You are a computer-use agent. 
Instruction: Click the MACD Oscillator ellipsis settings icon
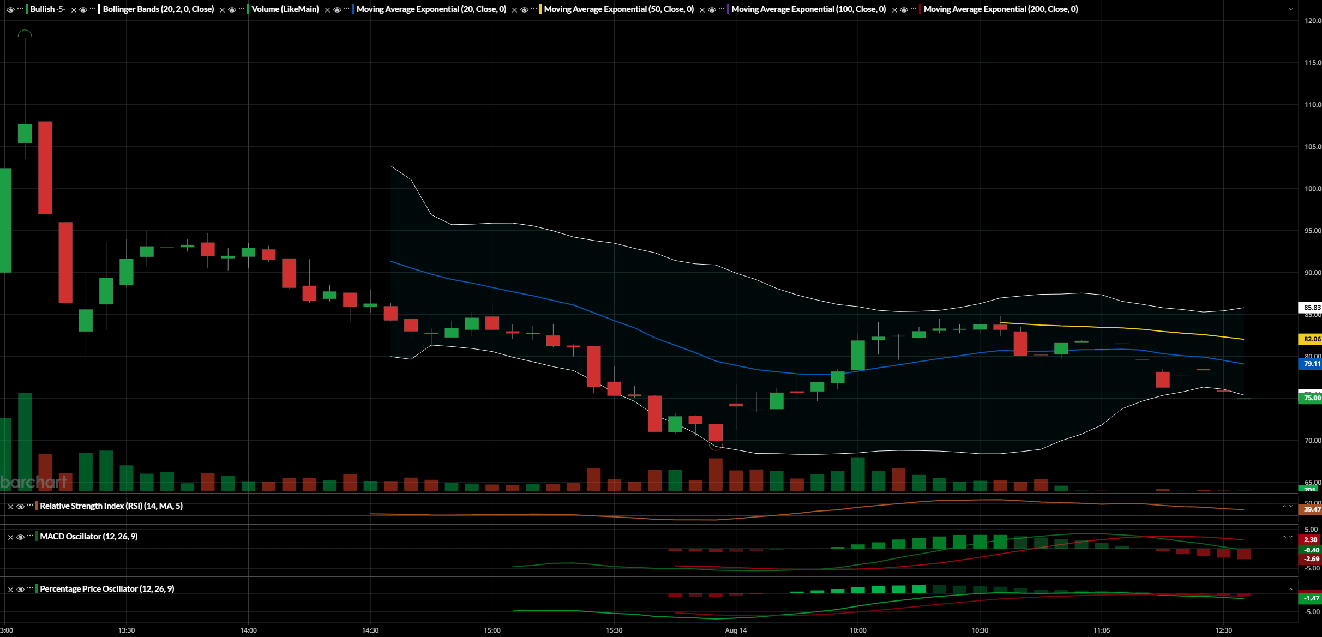(29, 536)
